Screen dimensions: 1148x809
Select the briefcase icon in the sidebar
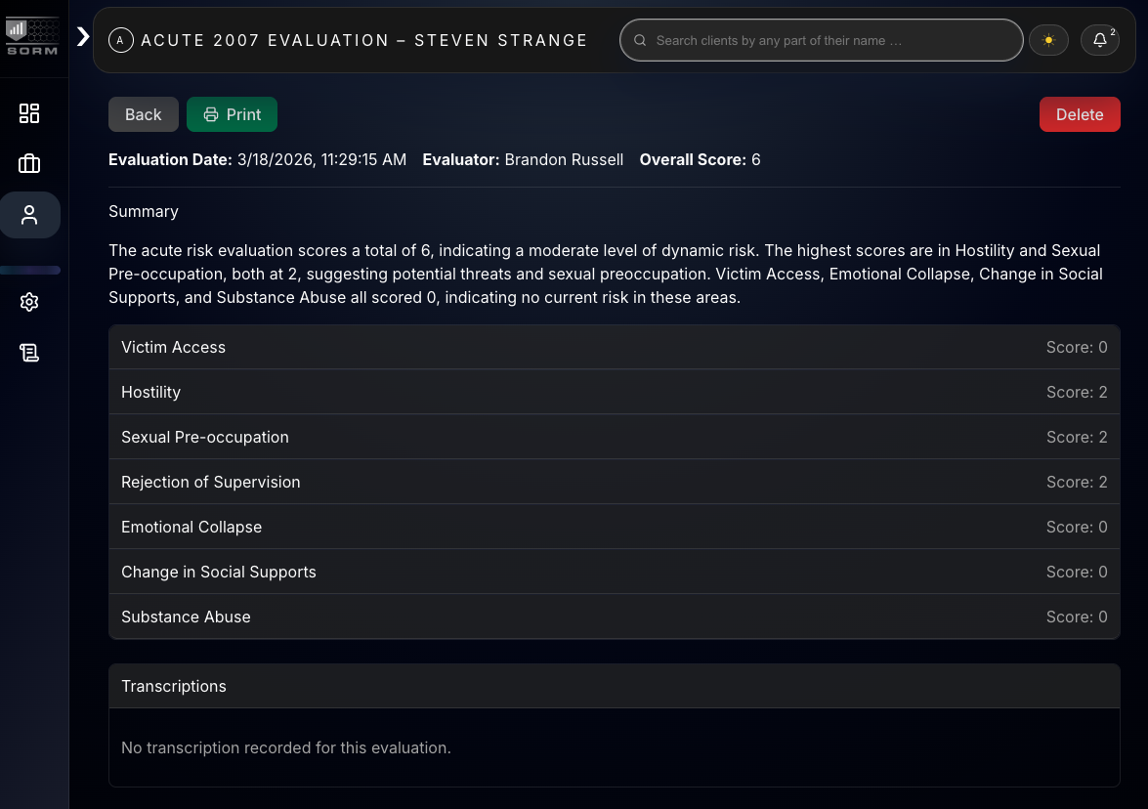(x=29, y=163)
